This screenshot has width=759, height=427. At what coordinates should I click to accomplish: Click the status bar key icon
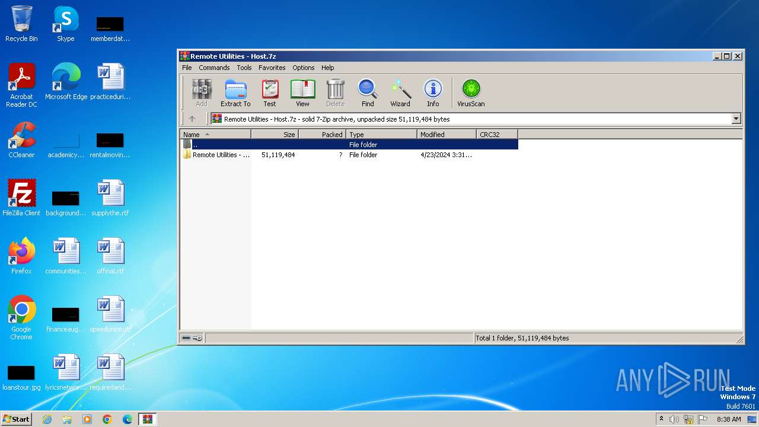[198, 338]
